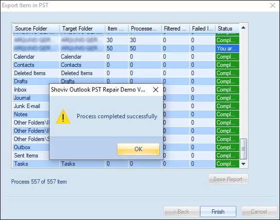Click the dialog title Shoviv Outlook PST Repair

point(98,90)
